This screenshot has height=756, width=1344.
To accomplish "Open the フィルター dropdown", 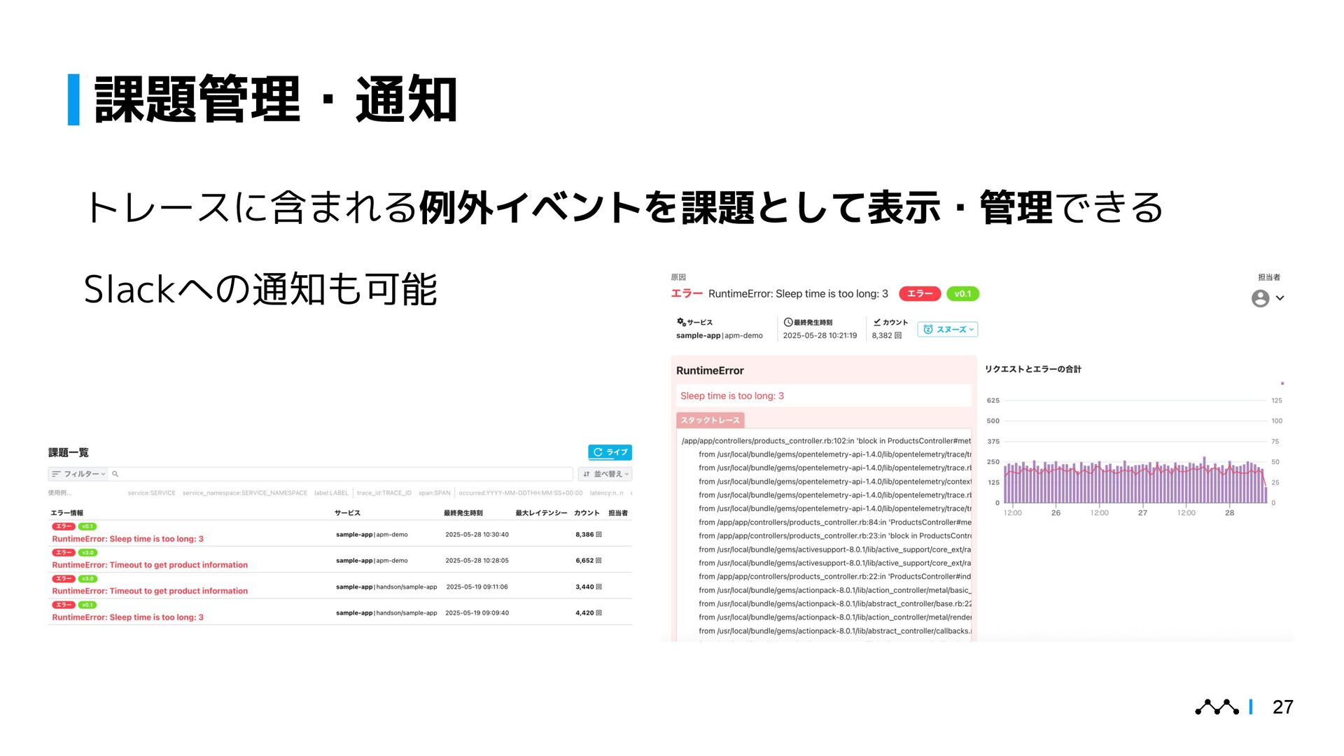I will [x=78, y=474].
